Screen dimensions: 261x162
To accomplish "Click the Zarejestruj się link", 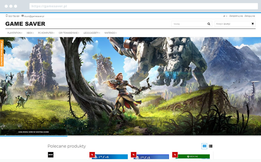I will tap(236, 16).
